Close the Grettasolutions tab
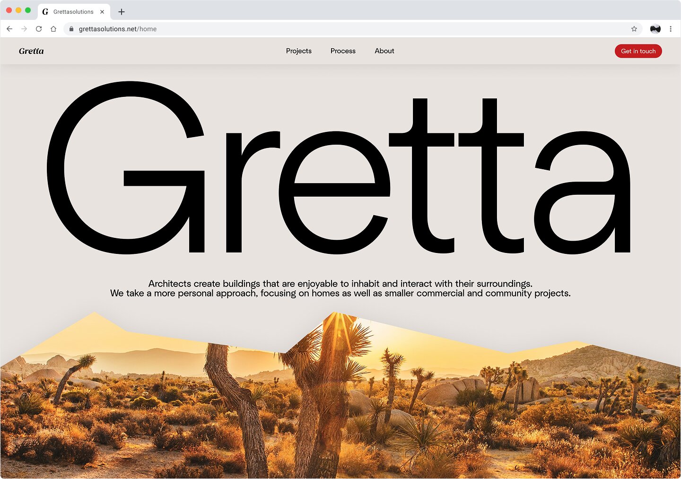681x479 pixels. tap(102, 12)
